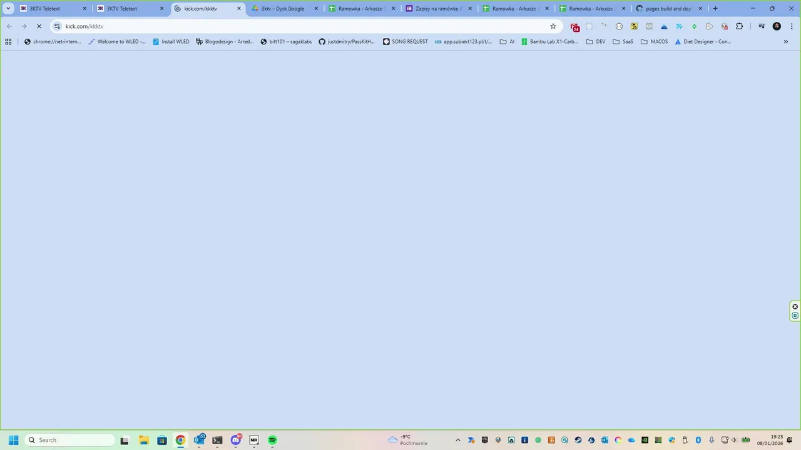
Task: Open Chrome's three-dot menu
Action: pyautogui.click(x=790, y=26)
